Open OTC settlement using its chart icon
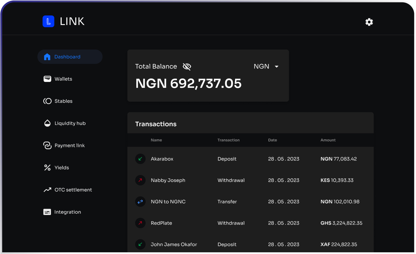 47,190
